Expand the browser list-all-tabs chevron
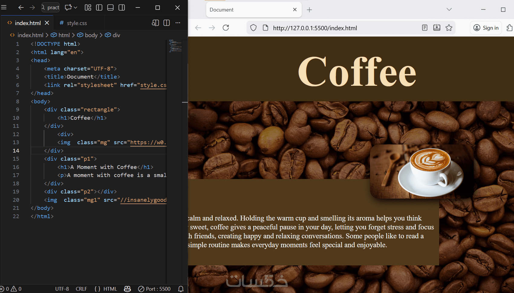514x293 pixels. point(449,9)
